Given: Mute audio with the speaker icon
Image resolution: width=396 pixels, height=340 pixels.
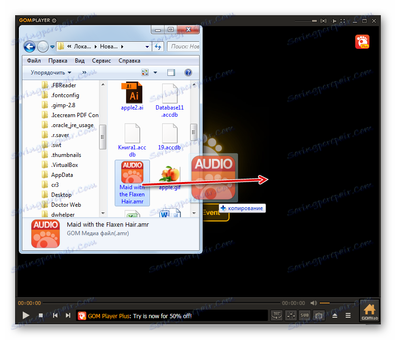Looking at the screenshot, I should (x=314, y=303).
